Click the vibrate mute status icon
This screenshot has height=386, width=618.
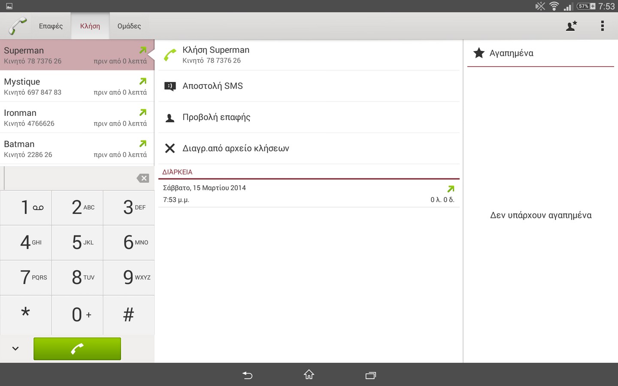pyautogui.click(x=540, y=6)
